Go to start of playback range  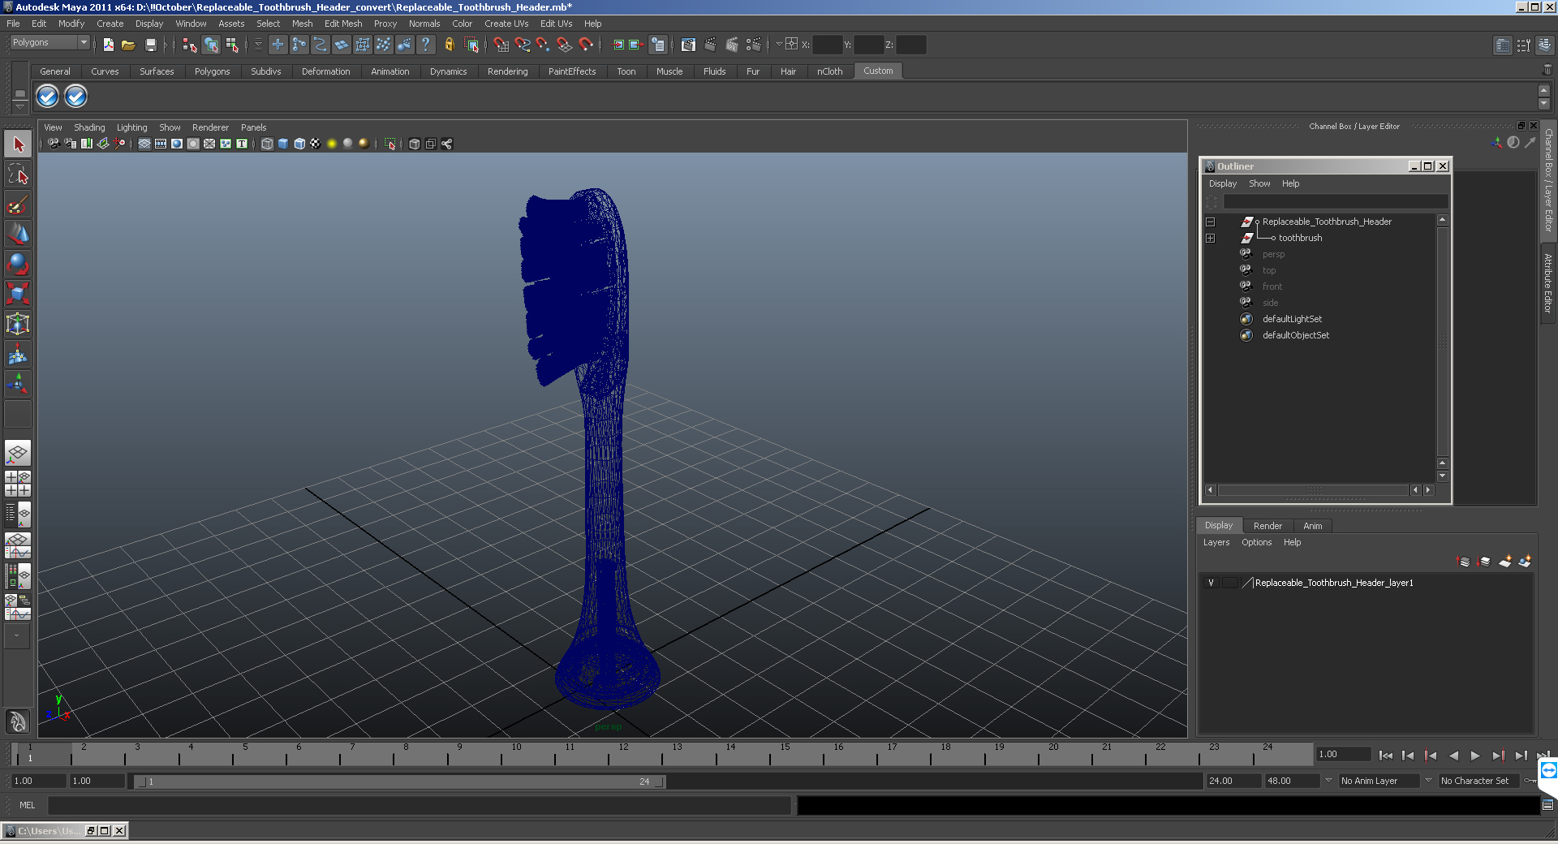pyautogui.click(x=1386, y=756)
